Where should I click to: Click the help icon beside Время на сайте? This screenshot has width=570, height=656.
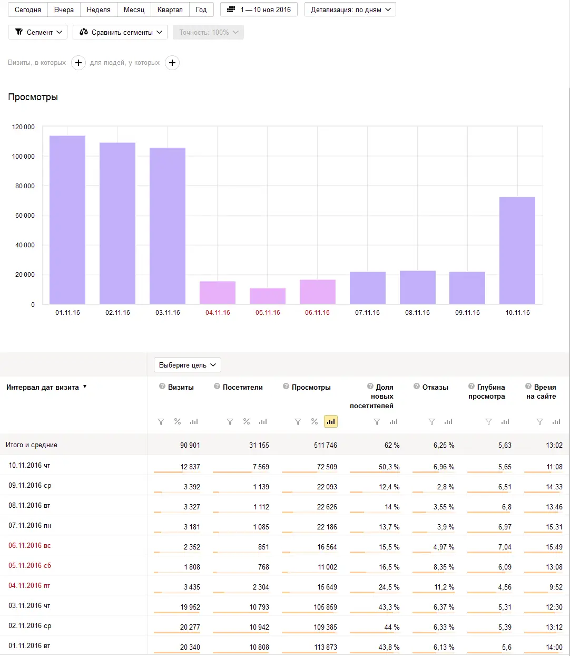[x=528, y=387]
